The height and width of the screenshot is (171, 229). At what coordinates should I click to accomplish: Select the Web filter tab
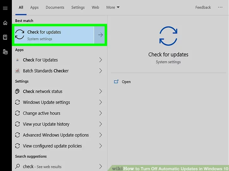click(x=95, y=7)
